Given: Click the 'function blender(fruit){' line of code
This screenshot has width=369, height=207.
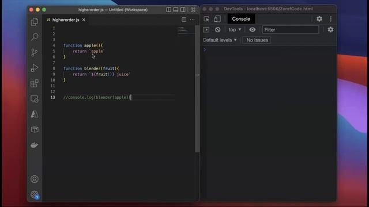Looking at the screenshot, I should pyautogui.click(x=91, y=68).
